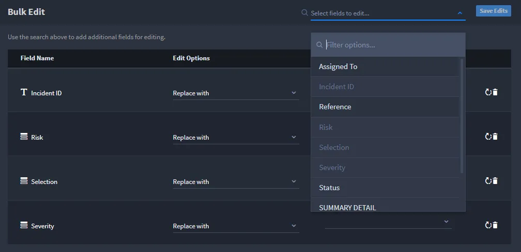Delete the Severity field row
This screenshot has width=521, height=252.
pos(495,225)
